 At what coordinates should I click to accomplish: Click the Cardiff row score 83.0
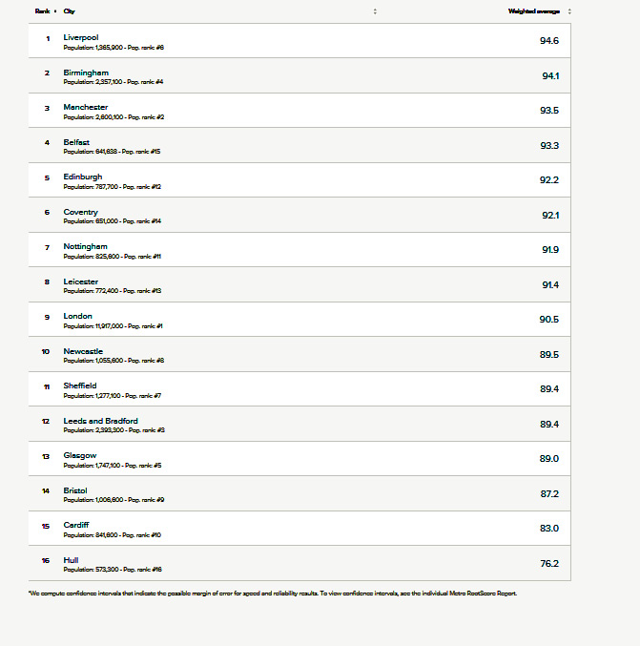[549, 529]
